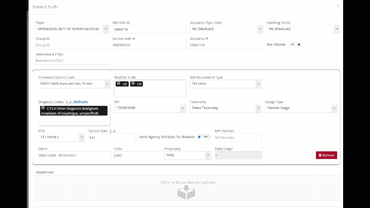Image resolution: width=370 pixels, height=208 pixels.
Task: Toggle Send Agency NPI switch
Action: coord(203,137)
